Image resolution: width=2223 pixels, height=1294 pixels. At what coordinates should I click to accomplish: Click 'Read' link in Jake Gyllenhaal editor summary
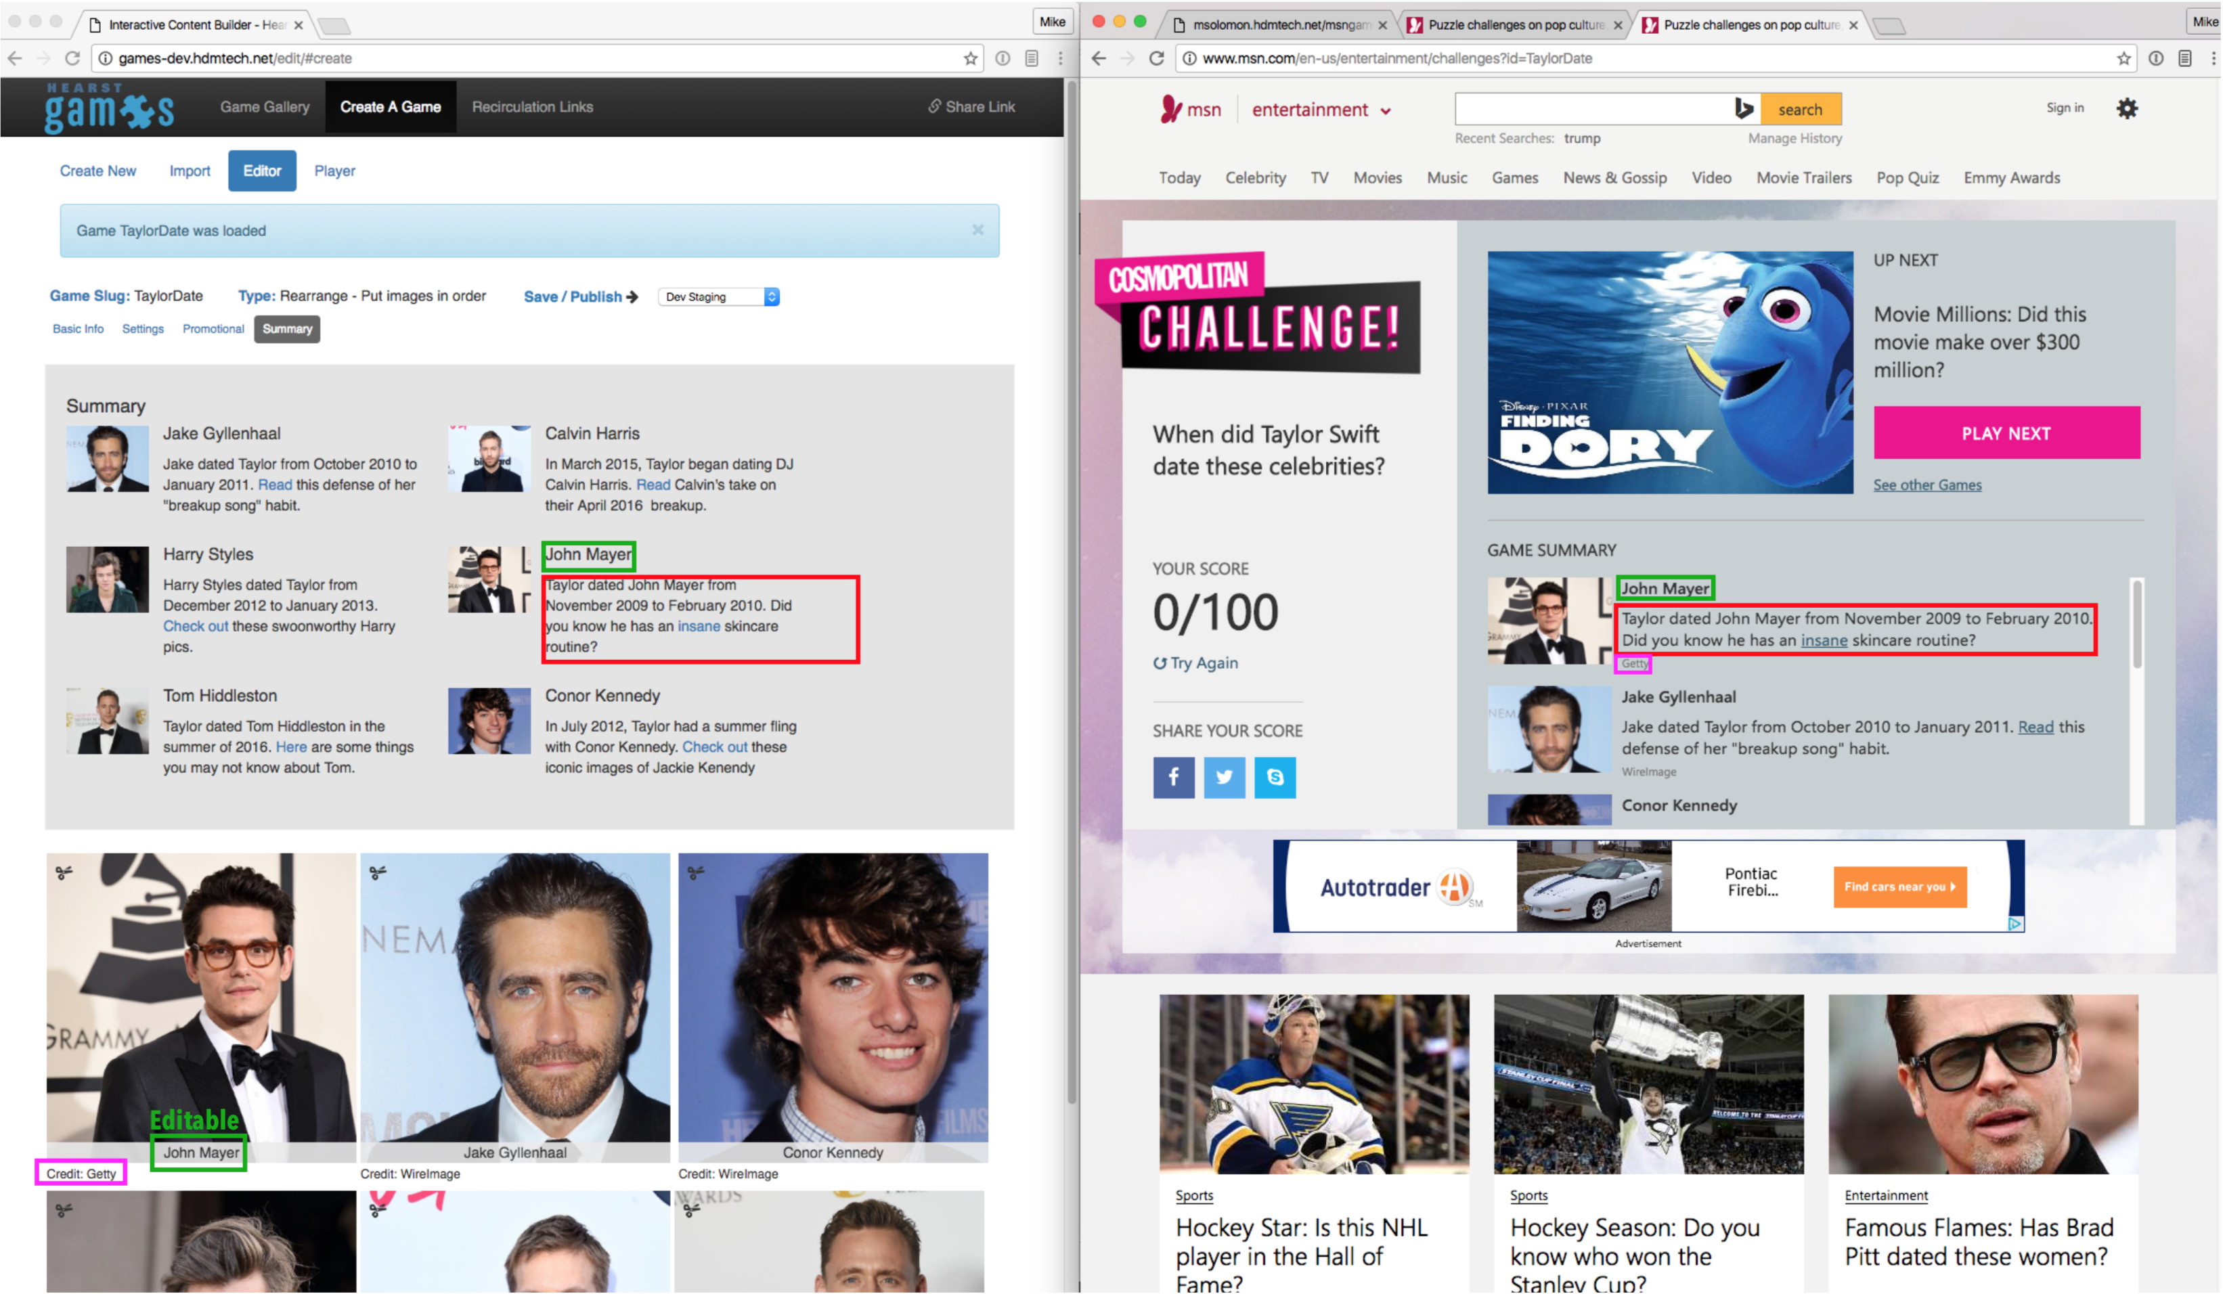coord(276,485)
